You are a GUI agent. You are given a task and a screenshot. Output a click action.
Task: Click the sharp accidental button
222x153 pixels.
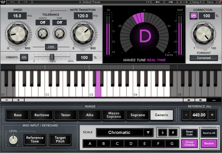(173, 133)
